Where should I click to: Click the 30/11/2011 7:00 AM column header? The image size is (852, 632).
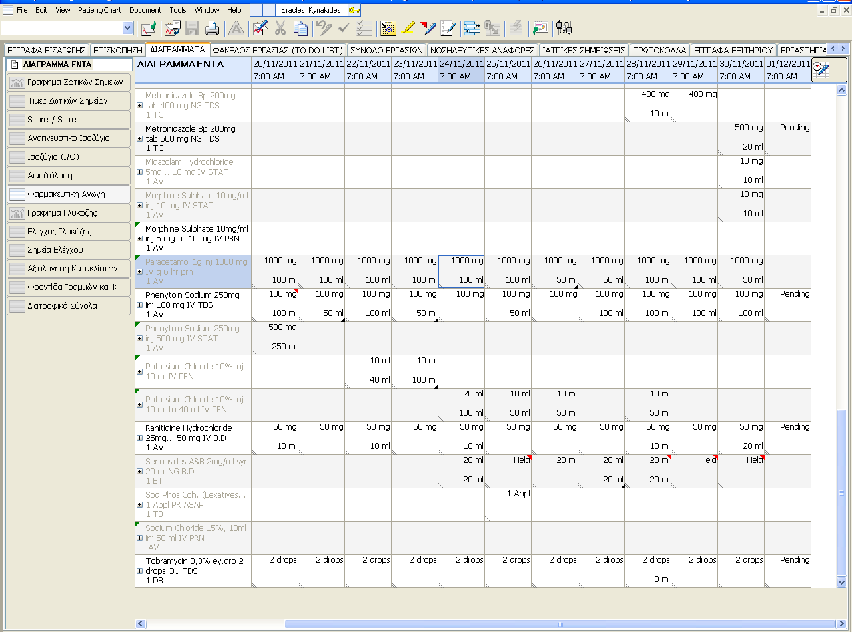tap(741, 70)
